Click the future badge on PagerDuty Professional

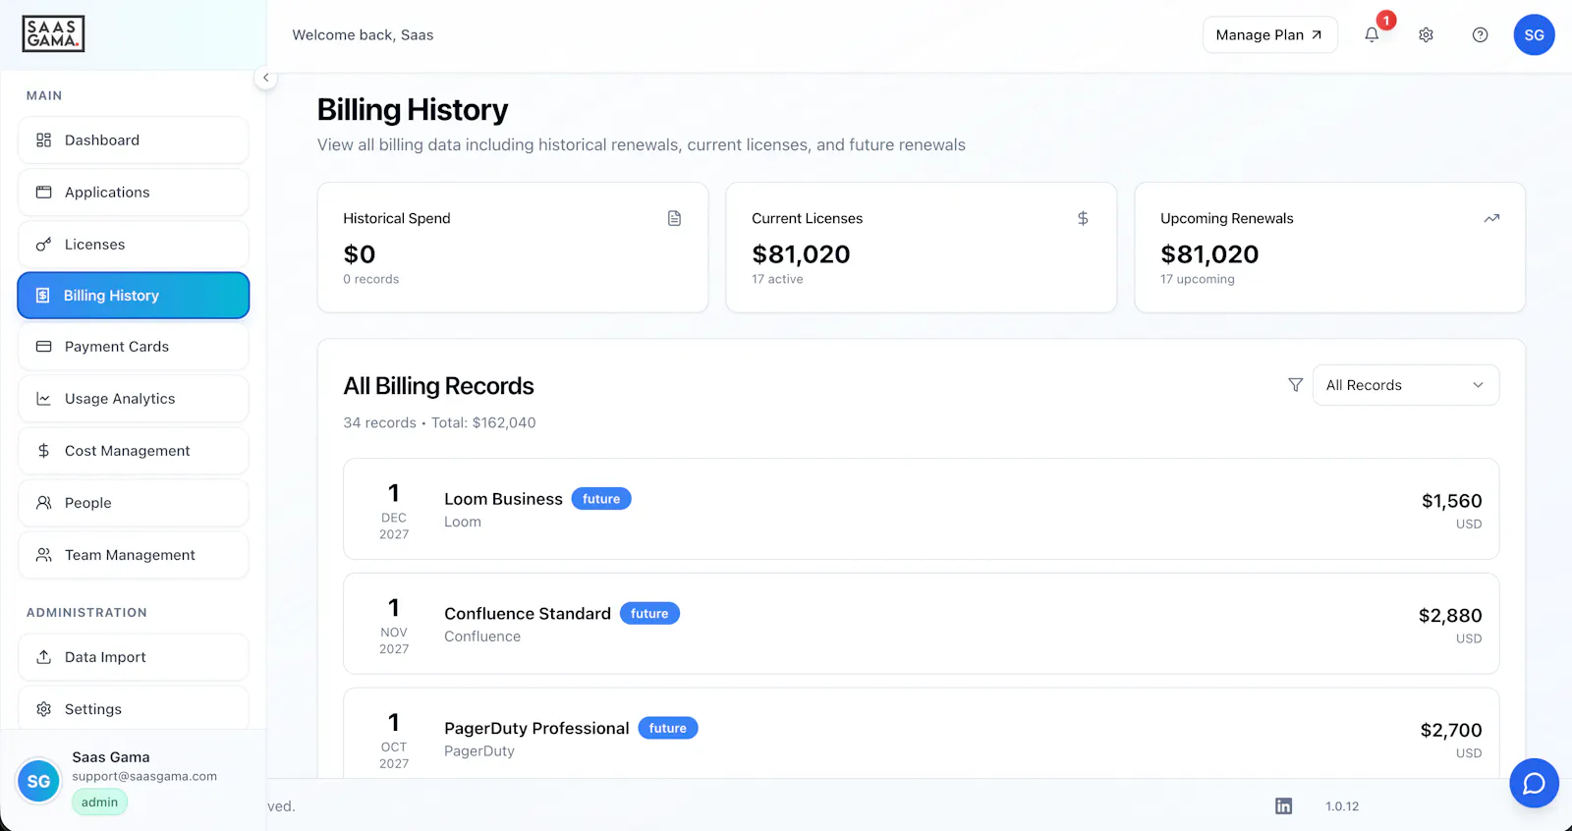pyautogui.click(x=668, y=728)
